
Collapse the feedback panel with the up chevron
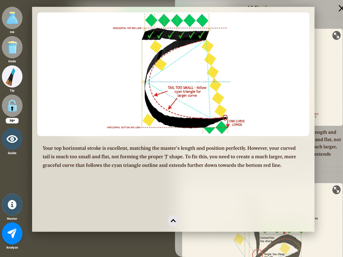(x=173, y=221)
